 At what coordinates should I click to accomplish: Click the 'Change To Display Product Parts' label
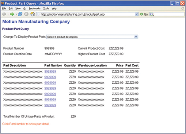click(24, 37)
